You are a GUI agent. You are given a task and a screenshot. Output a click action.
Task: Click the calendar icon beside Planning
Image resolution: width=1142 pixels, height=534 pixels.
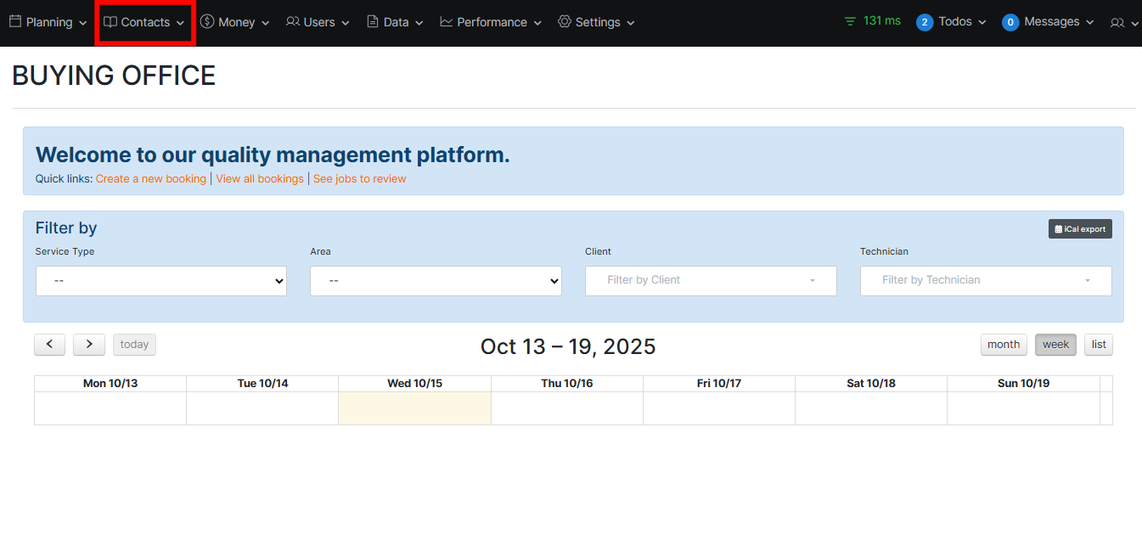[x=15, y=22]
